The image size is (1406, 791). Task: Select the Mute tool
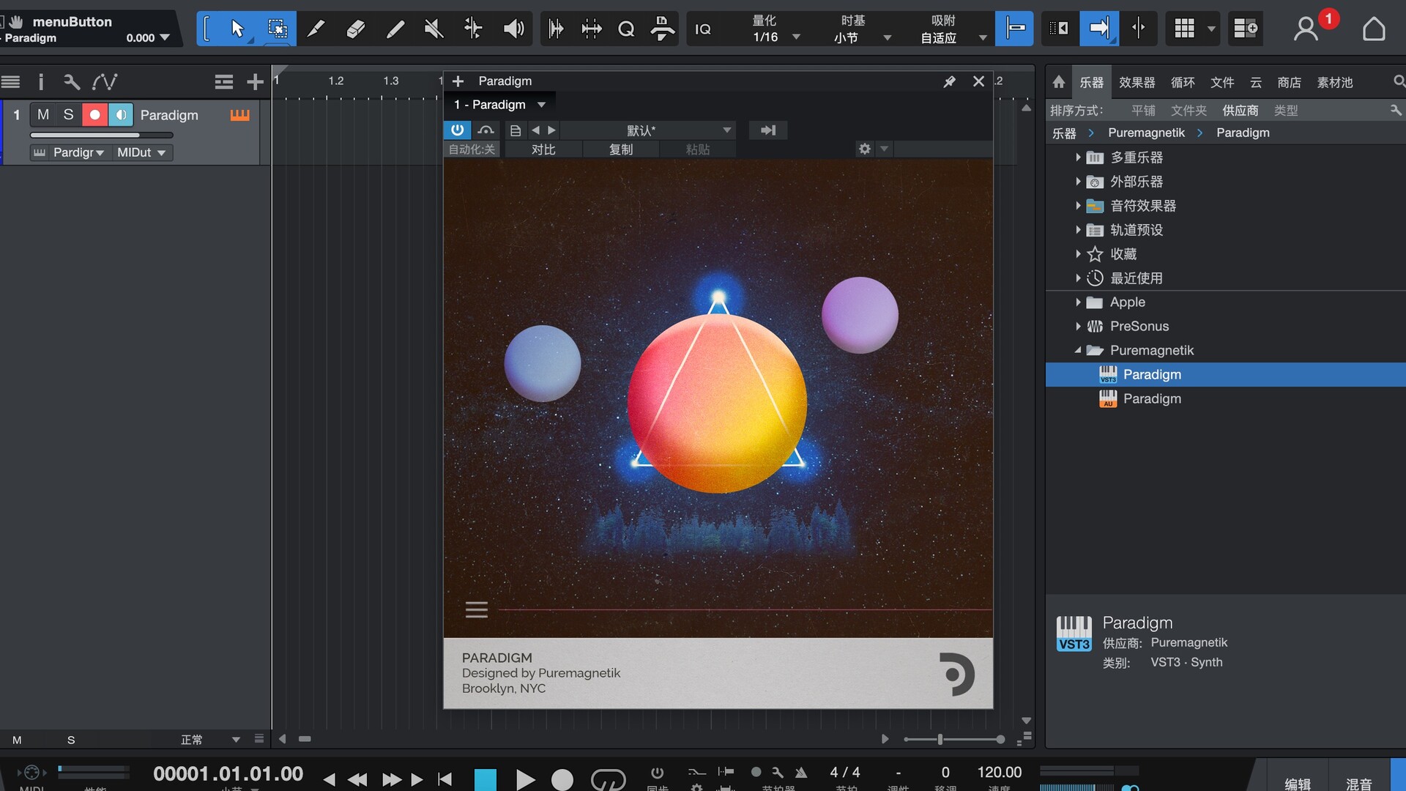tap(434, 29)
